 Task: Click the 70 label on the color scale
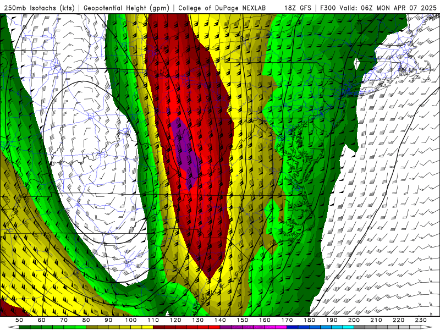coord(64,320)
